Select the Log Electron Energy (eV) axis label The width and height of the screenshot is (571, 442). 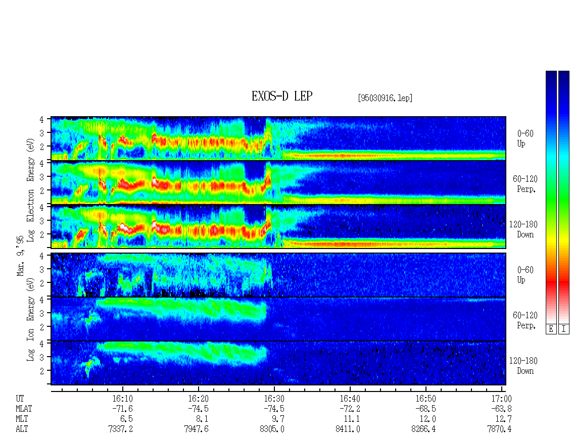coord(31,190)
